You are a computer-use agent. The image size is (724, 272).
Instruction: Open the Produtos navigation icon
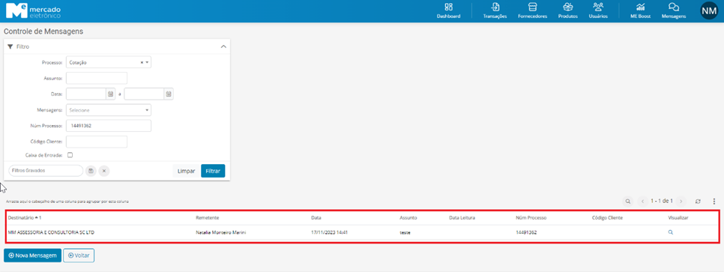568,7
